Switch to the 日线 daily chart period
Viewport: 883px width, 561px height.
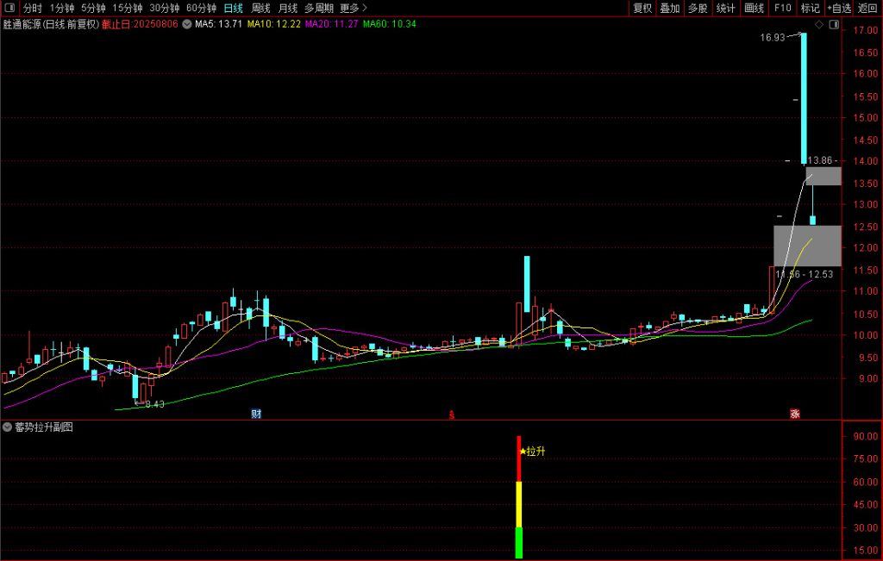point(233,8)
